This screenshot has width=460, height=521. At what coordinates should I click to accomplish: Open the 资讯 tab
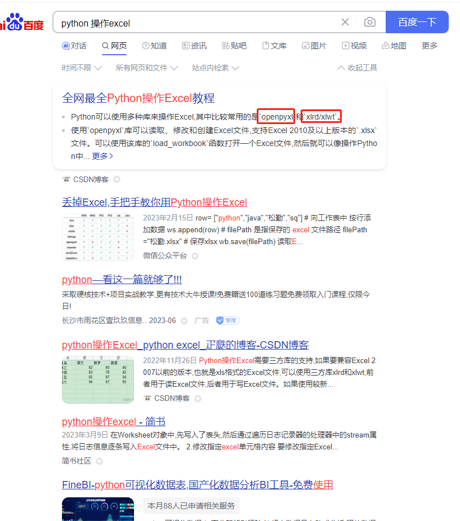coord(189,46)
